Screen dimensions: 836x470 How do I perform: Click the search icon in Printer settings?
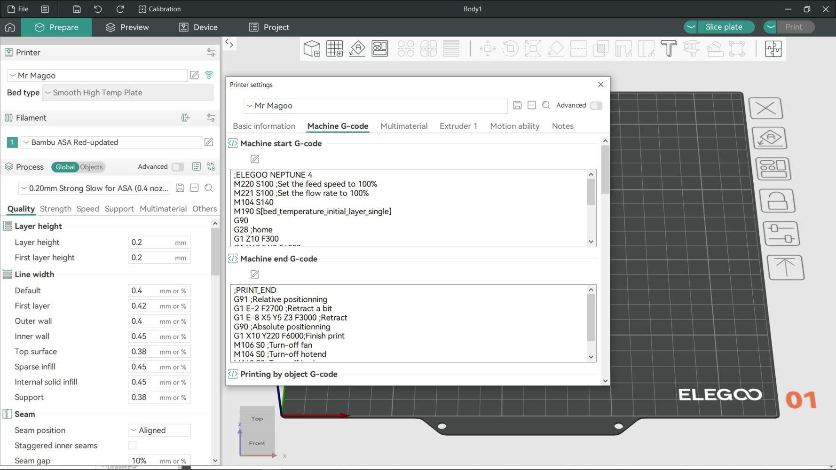[546, 105]
